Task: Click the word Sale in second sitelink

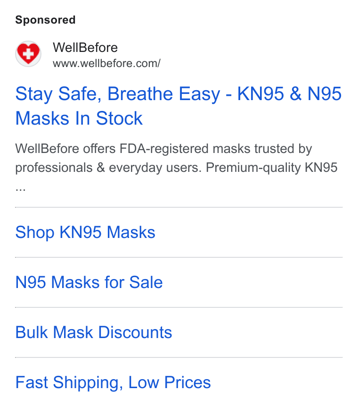Action: [146, 282]
